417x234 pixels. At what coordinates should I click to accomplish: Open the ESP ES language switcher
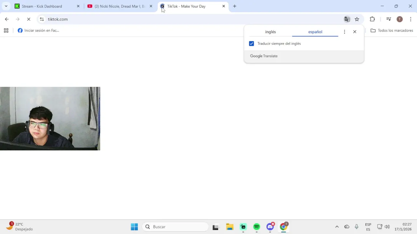tap(368, 227)
